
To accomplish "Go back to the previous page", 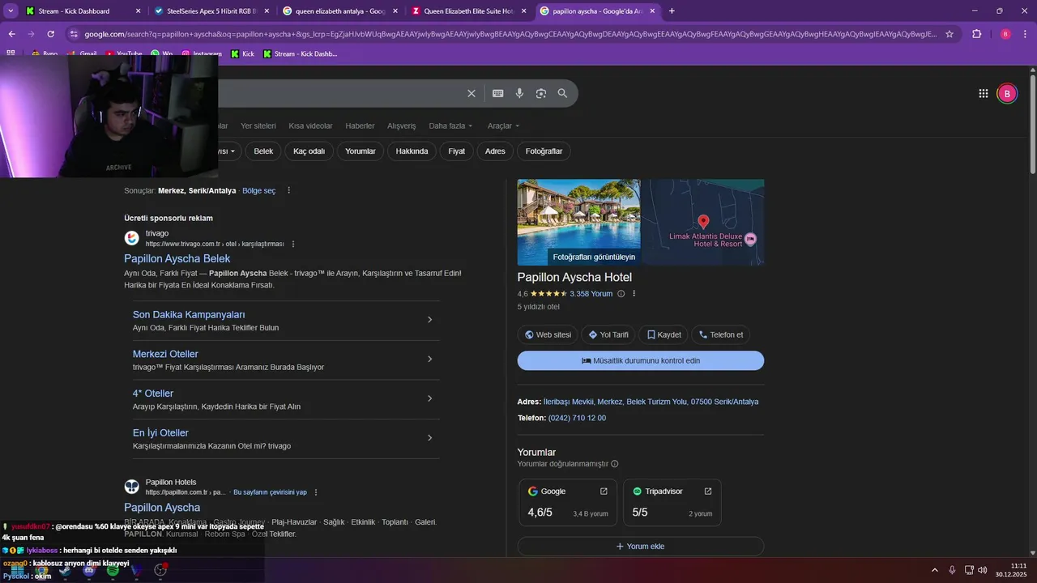I will click(12, 34).
